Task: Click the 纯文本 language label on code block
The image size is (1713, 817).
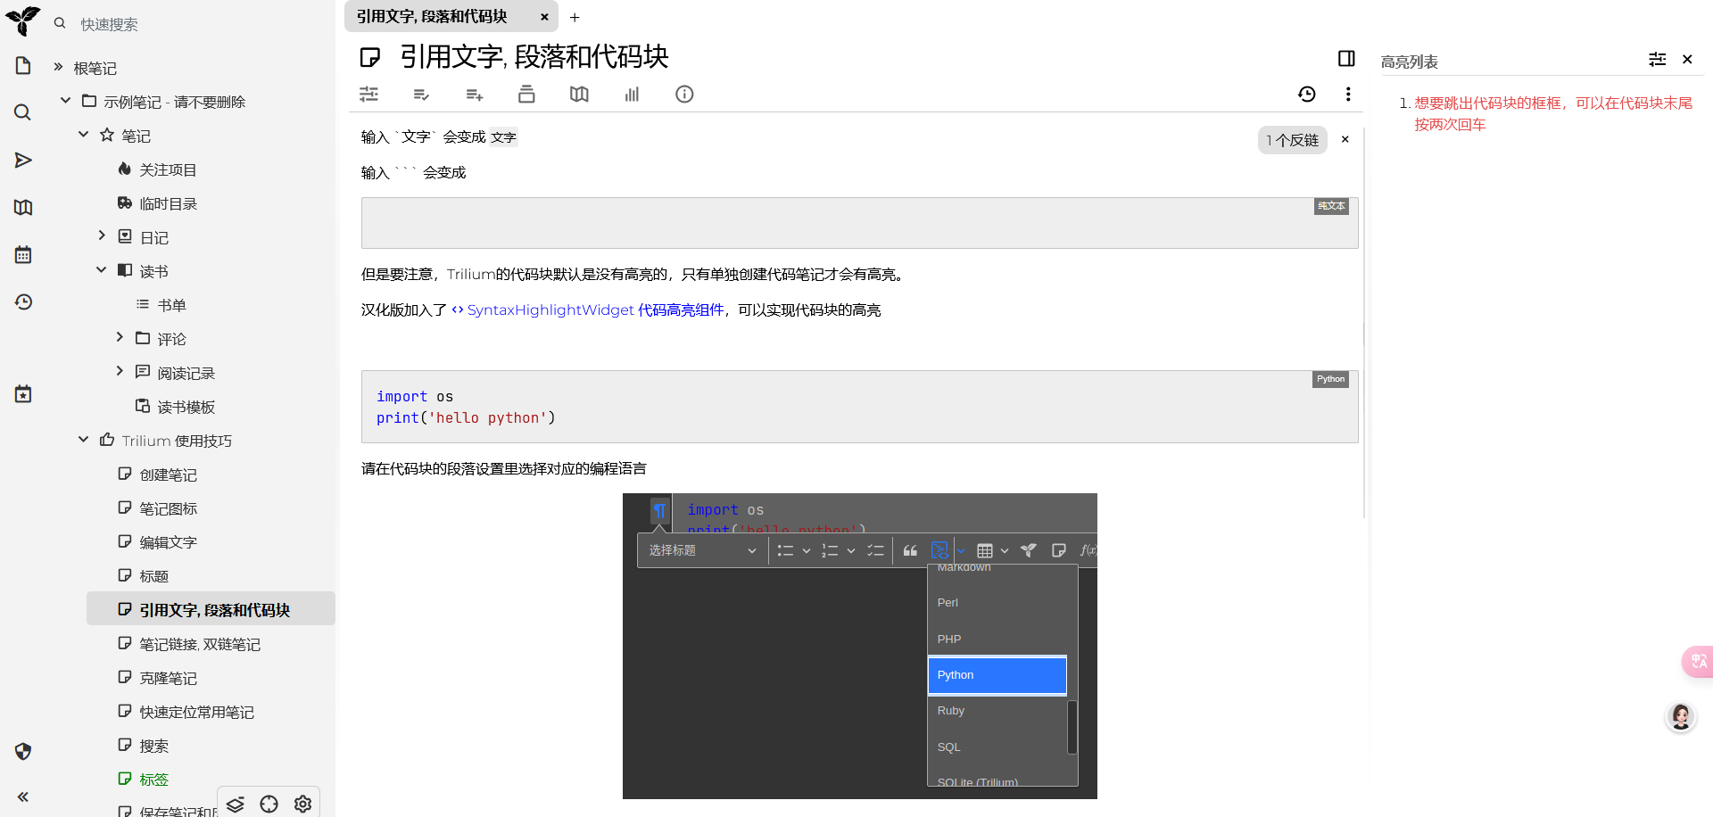Action: click(x=1331, y=206)
